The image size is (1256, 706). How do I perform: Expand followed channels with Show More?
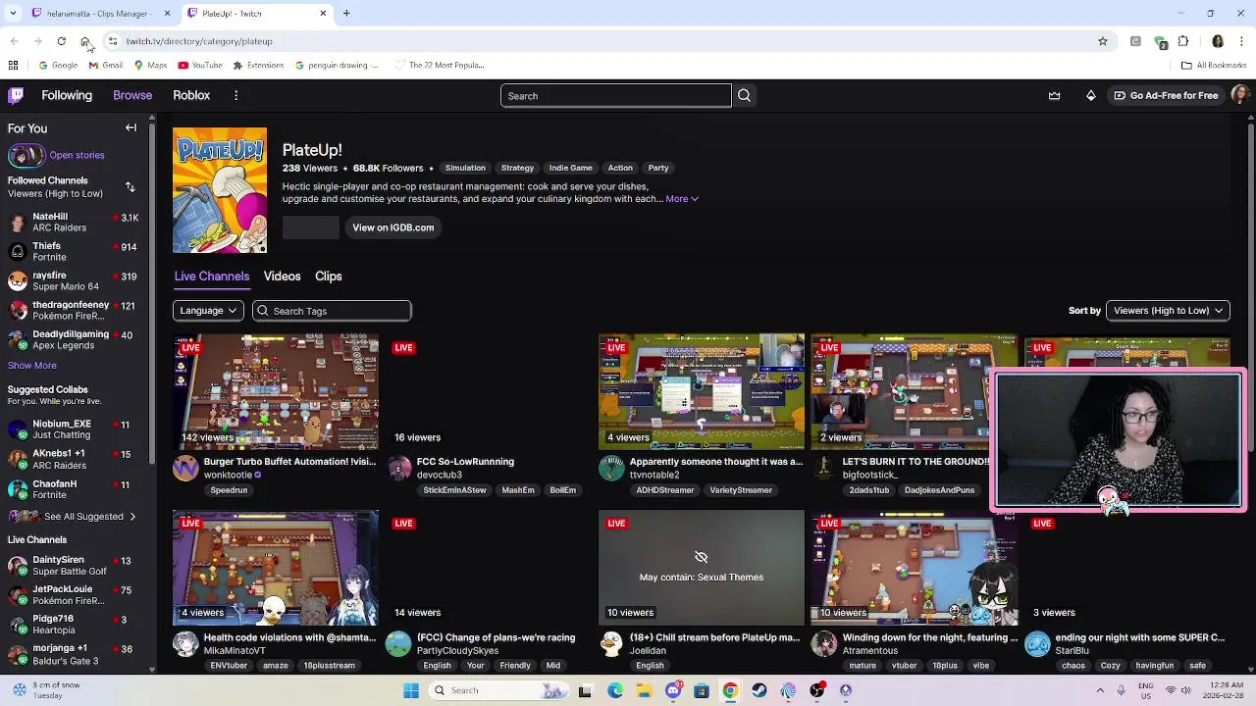[x=32, y=366]
